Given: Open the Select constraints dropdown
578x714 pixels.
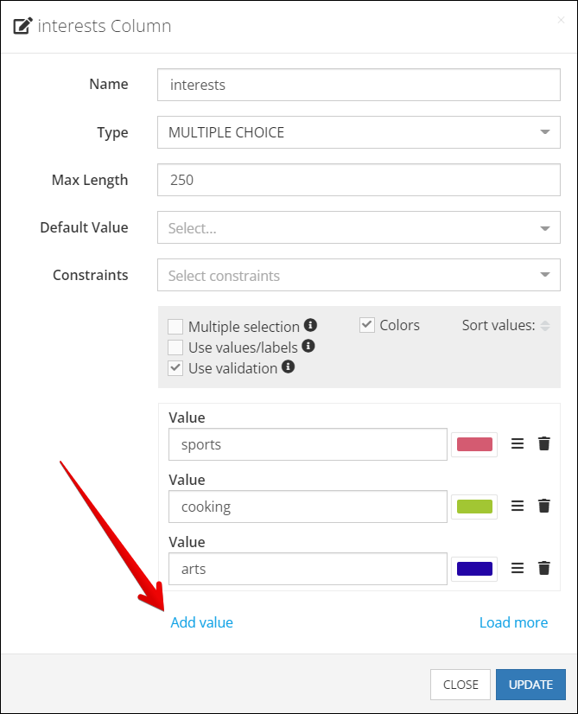Looking at the screenshot, I should tap(359, 275).
